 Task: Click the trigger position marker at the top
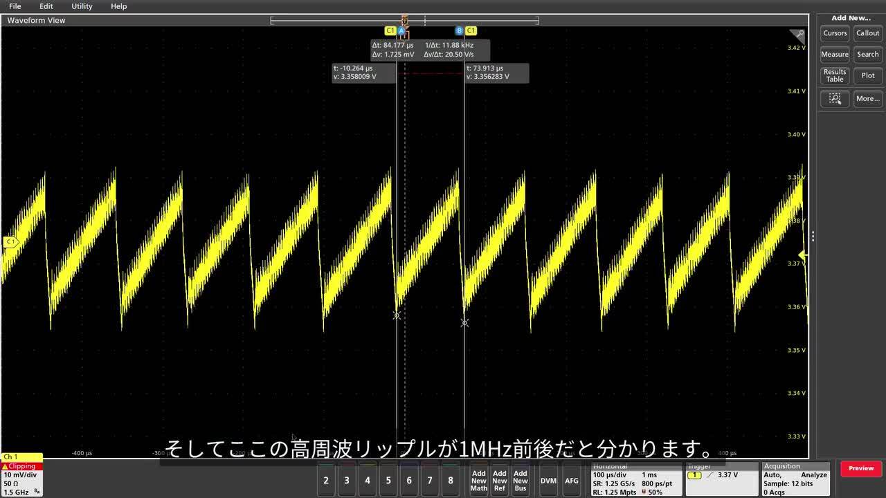404,20
